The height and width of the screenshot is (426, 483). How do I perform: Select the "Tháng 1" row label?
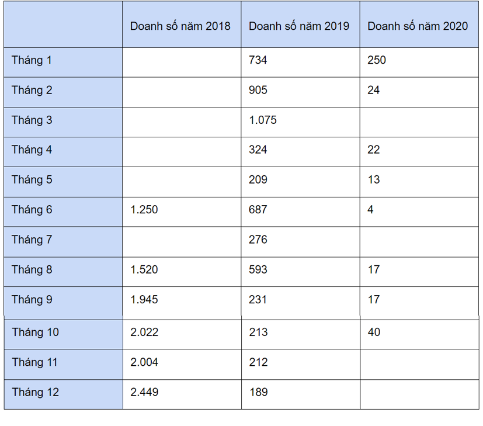click(x=32, y=61)
